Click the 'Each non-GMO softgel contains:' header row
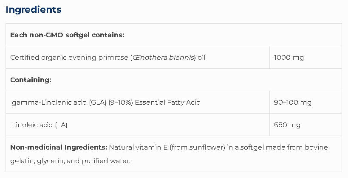The height and width of the screenshot is (178, 348). pyautogui.click(x=67, y=35)
